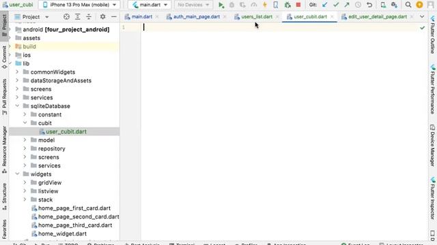Open the Device Manager phone icon in the toolbar

pos(383,5)
